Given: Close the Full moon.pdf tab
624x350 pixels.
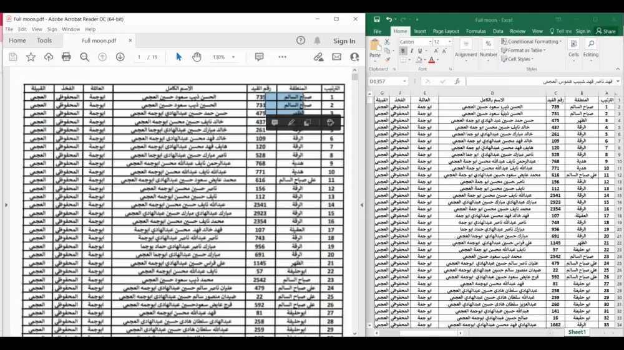Looking at the screenshot, I should tap(130, 40).
